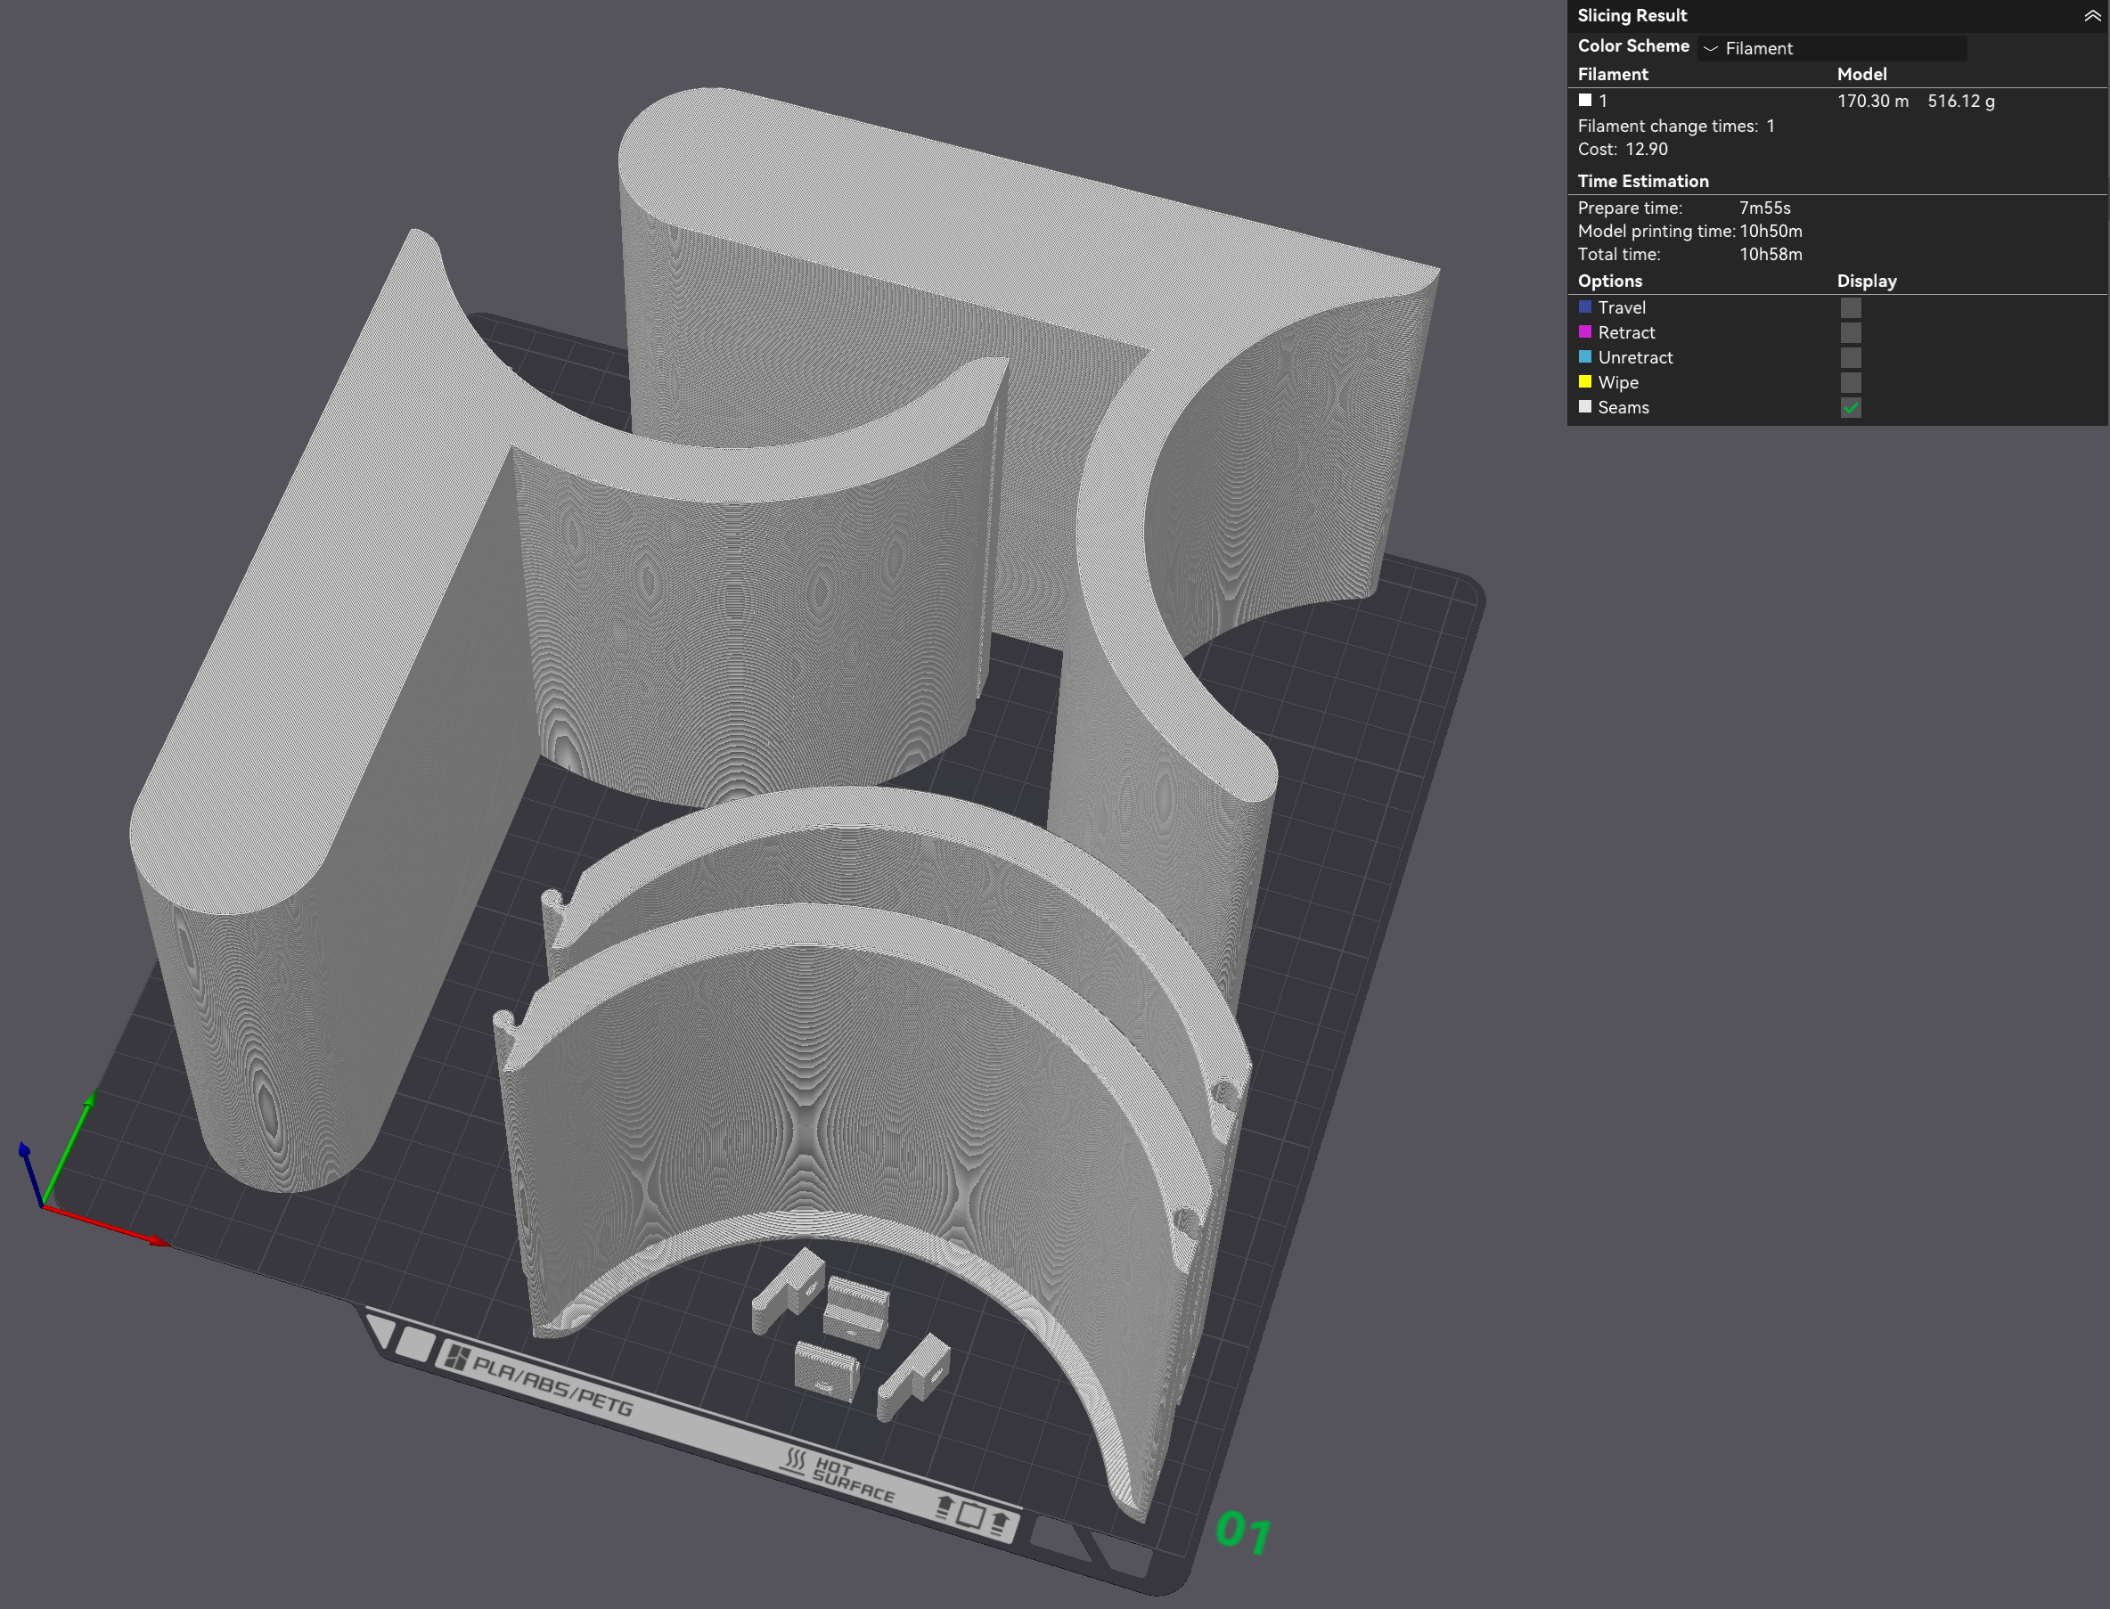The width and height of the screenshot is (2110, 1609).
Task: Click the blue Travel color swatch
Action: (1585, 306)
